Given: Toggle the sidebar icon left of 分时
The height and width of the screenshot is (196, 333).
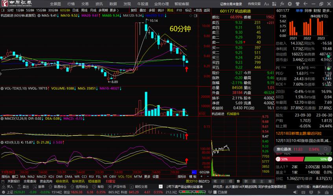Looking at the screenshot, I should (3, 10).
